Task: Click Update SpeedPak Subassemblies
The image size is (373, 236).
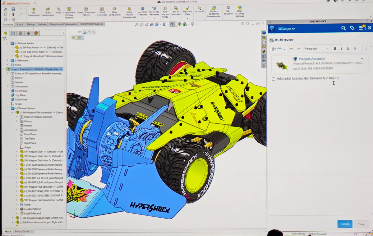Action: tap(214, 12)
